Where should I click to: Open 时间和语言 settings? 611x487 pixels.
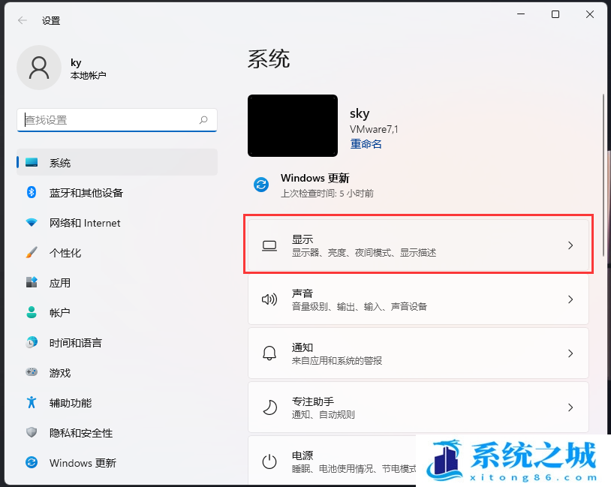click(117, 342)
